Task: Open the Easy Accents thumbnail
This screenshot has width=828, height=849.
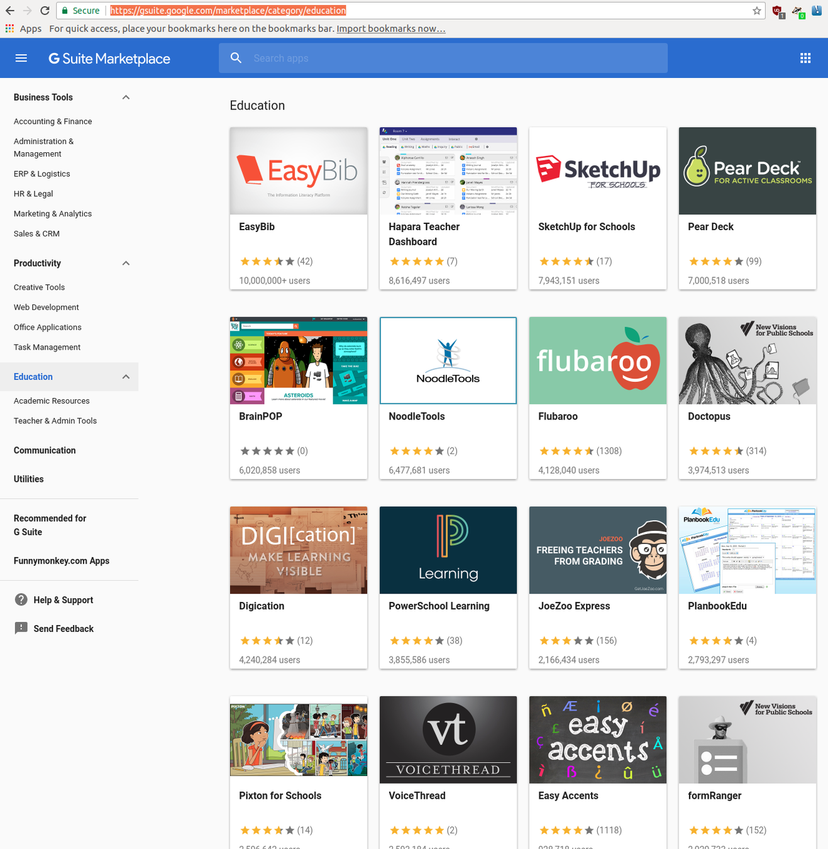Action: pos(598,740)
